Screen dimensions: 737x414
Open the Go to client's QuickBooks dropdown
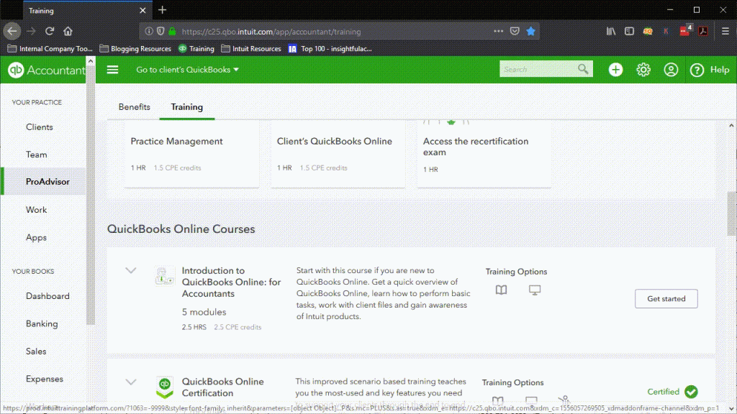point(188,70)
